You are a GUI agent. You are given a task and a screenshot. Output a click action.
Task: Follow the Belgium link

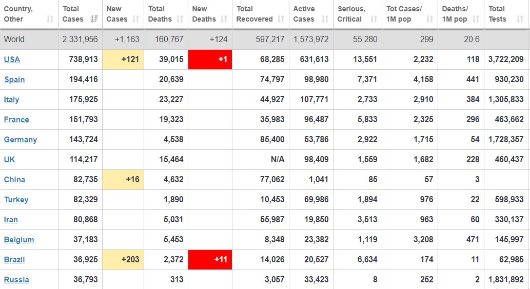click(19, 240)
